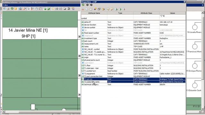Click the paste page icon in Properties toolbar

[x=91, y=9]
